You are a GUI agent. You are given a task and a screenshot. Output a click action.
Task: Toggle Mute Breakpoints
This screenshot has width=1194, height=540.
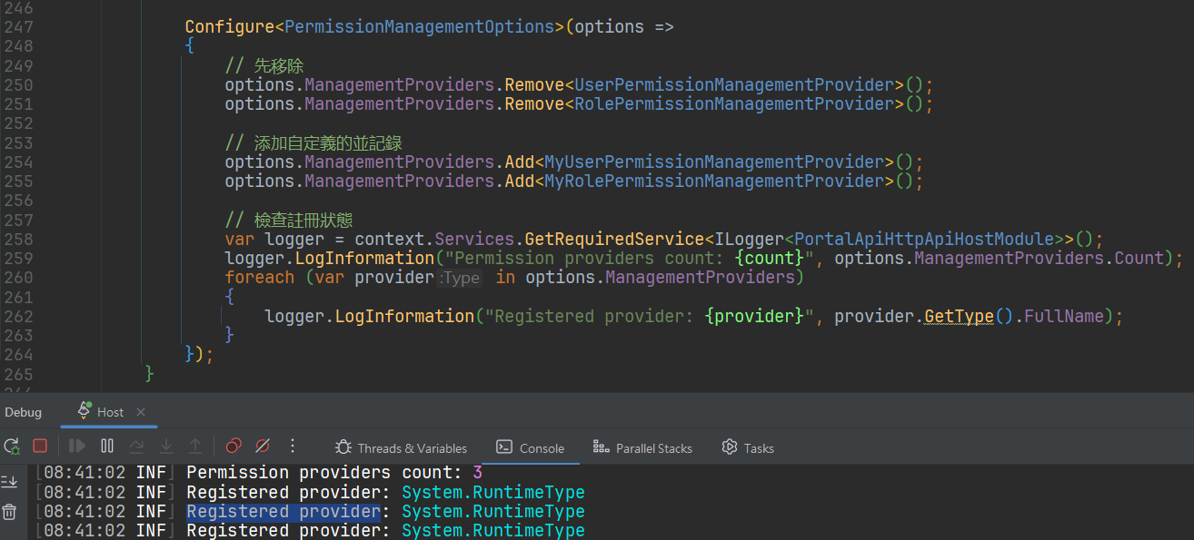click(263, 446)
